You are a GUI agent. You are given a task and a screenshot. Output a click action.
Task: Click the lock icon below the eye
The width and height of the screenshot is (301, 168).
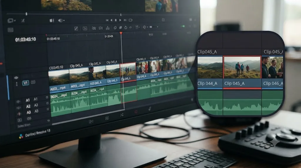[17, 84]
